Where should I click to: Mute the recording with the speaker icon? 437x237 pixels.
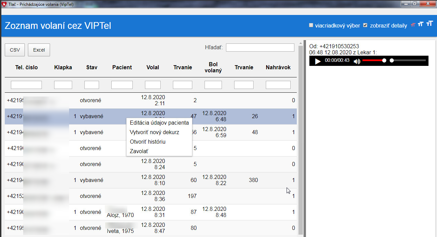pyautogui.click(x=357, y=61)
